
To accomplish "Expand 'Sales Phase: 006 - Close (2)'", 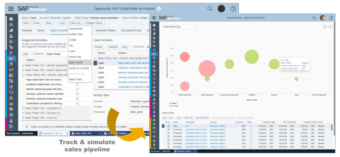I will (24, 118).
